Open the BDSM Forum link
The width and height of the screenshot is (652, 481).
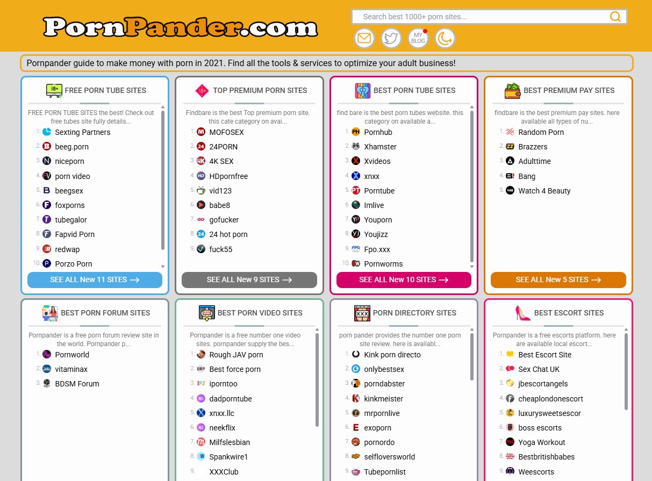(x=77, y=384)
